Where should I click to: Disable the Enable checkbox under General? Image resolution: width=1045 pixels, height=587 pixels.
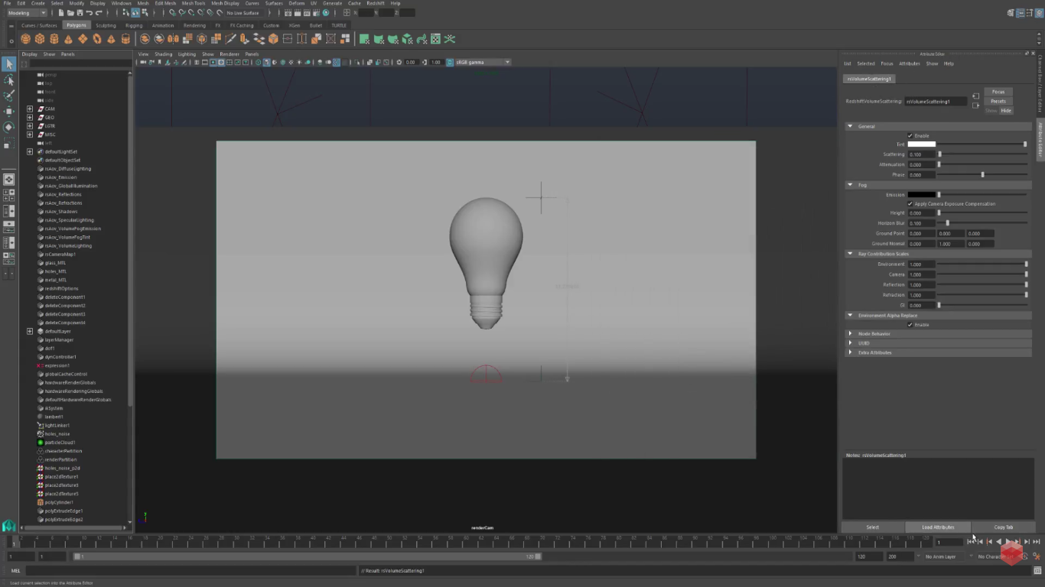pyautogui.click(x=910, y=135)
